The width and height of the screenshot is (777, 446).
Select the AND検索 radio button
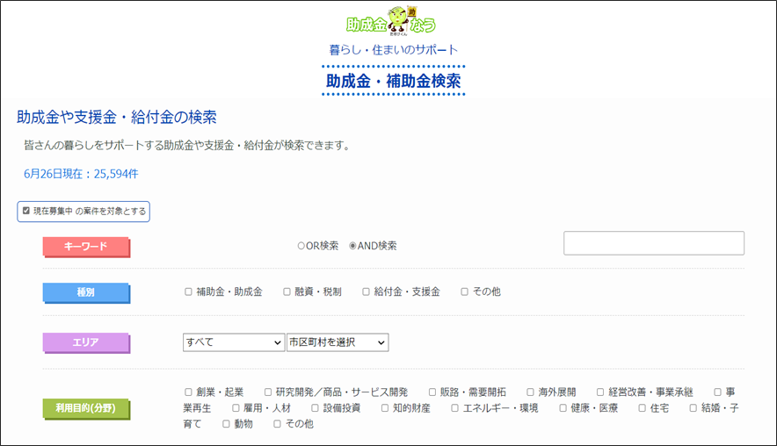(353, 246)
